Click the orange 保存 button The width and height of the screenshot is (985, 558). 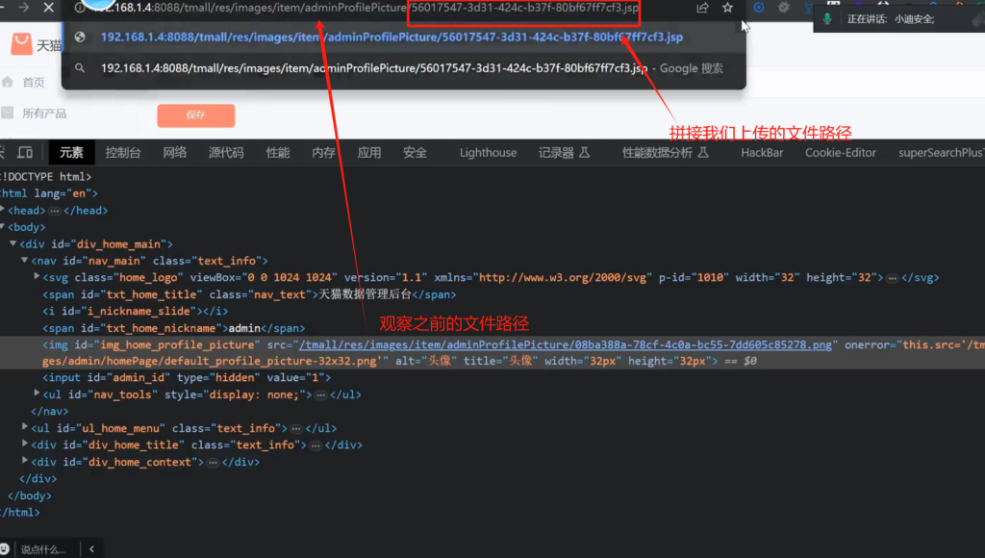196,115
